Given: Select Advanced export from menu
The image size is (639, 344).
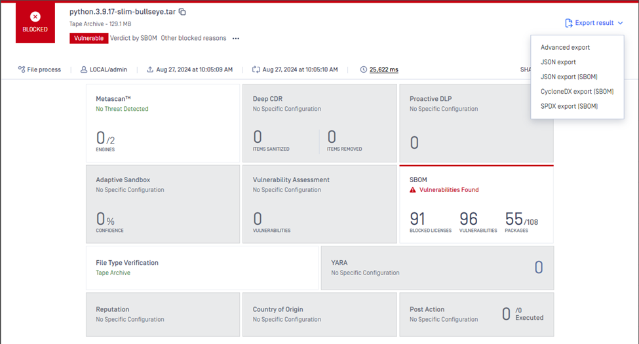Looking at the screenshot, I should (565, 47).
